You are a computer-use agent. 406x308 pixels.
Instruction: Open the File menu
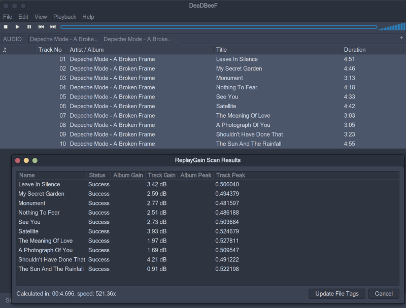click(8, 17)
